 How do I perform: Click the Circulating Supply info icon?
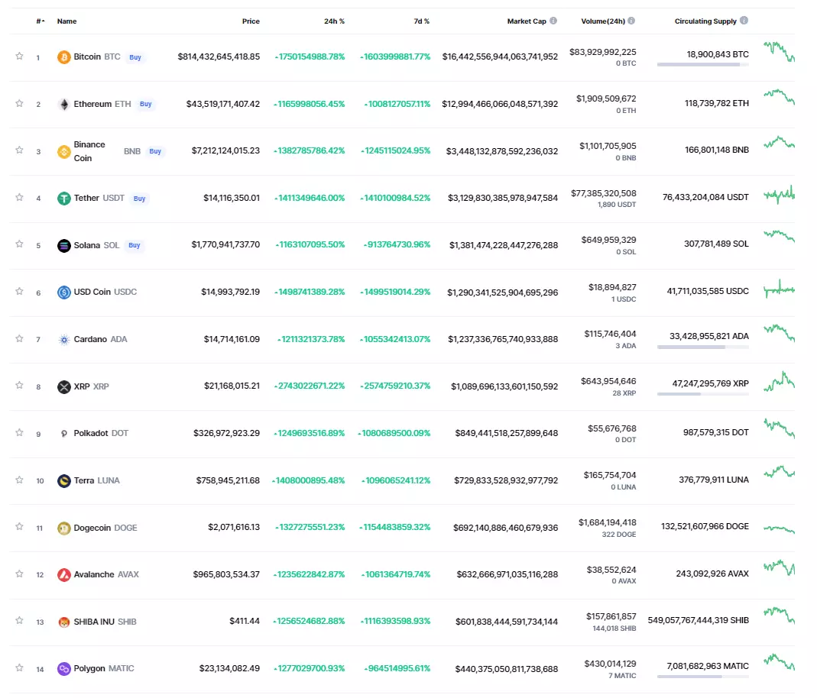[x=744, y=21]
